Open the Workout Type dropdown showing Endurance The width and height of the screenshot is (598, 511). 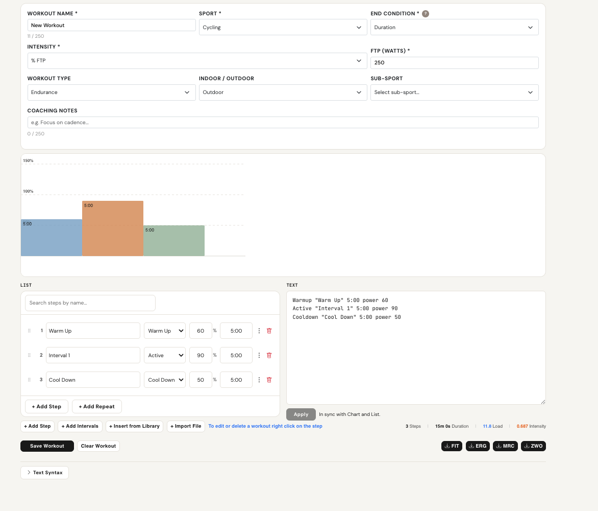pyautogui.click(x=111, y=92)
